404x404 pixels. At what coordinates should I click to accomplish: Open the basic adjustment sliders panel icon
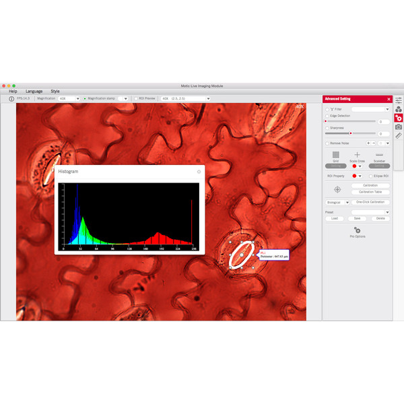pyautogui.click(x=399, y=100)
